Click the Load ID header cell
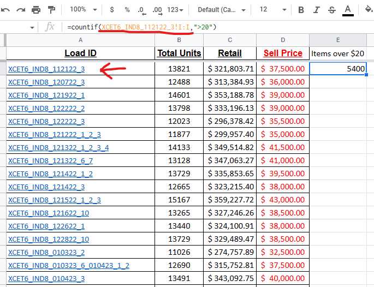The image size is (374, 287). pyautogui.click(x=80, y=53)
